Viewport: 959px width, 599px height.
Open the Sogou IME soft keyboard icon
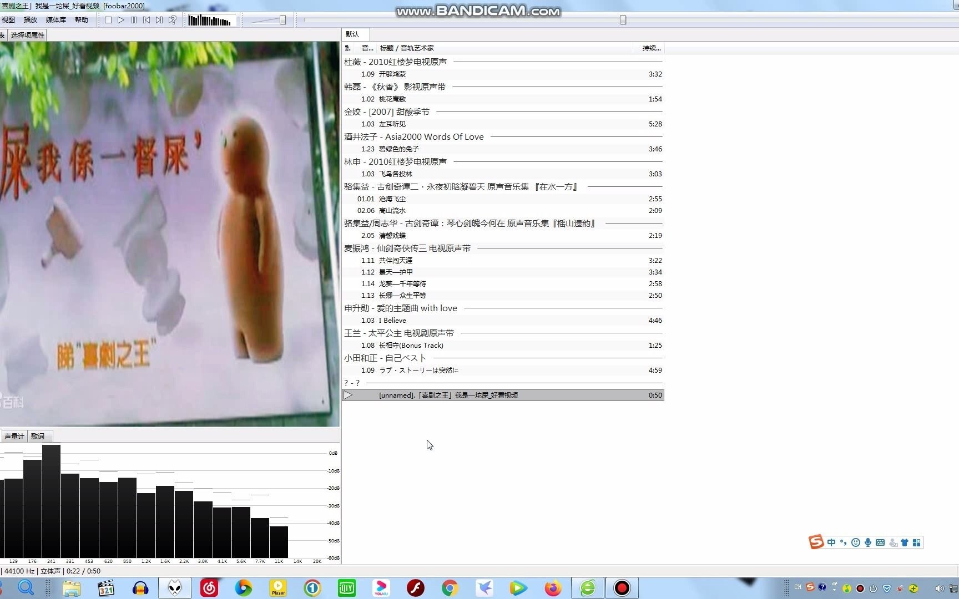(x=880, y=542)
